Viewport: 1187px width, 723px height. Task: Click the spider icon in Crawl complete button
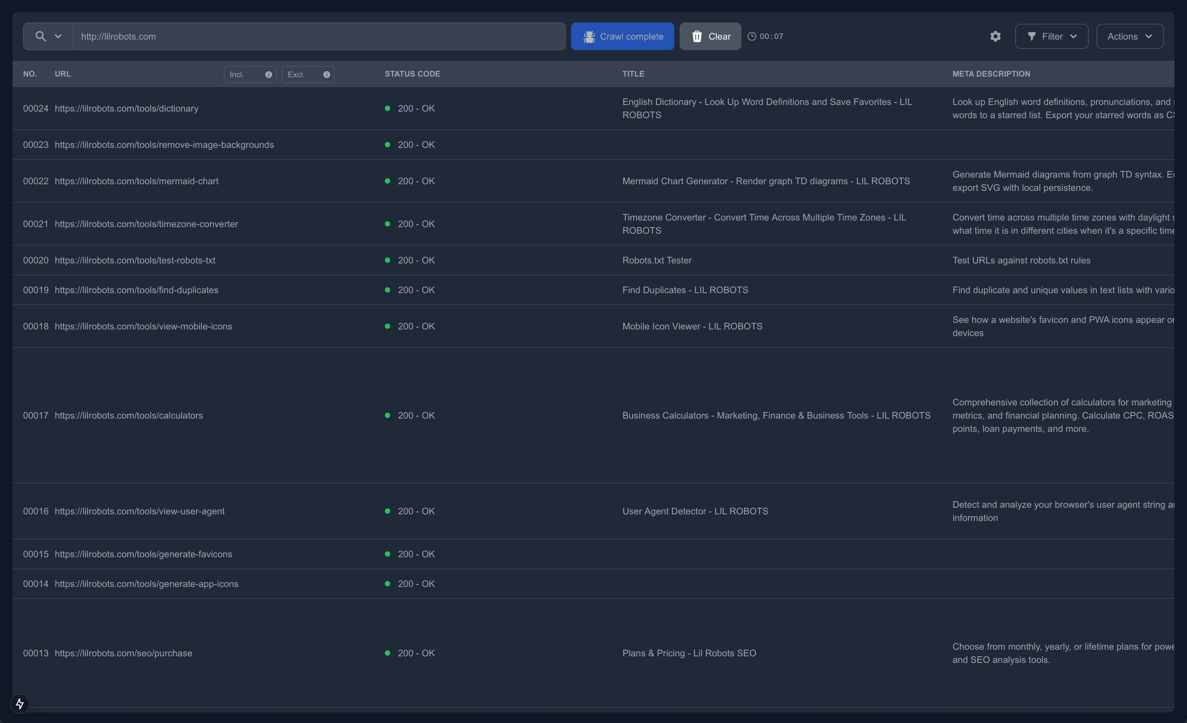589,36
